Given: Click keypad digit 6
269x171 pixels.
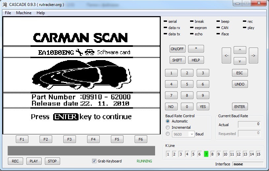Looking at the screenshot, I should [203, 84].
